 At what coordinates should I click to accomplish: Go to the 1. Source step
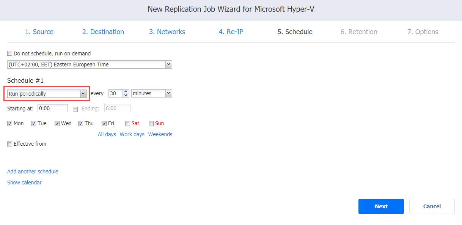click(39, 32)
